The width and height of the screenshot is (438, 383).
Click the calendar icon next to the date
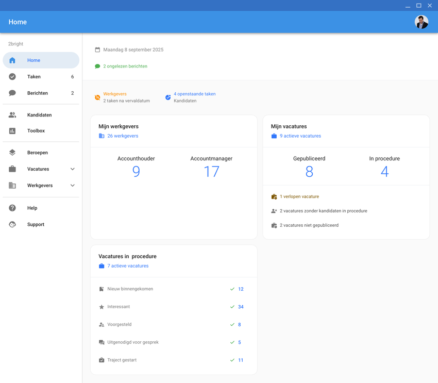coord(97,49)
